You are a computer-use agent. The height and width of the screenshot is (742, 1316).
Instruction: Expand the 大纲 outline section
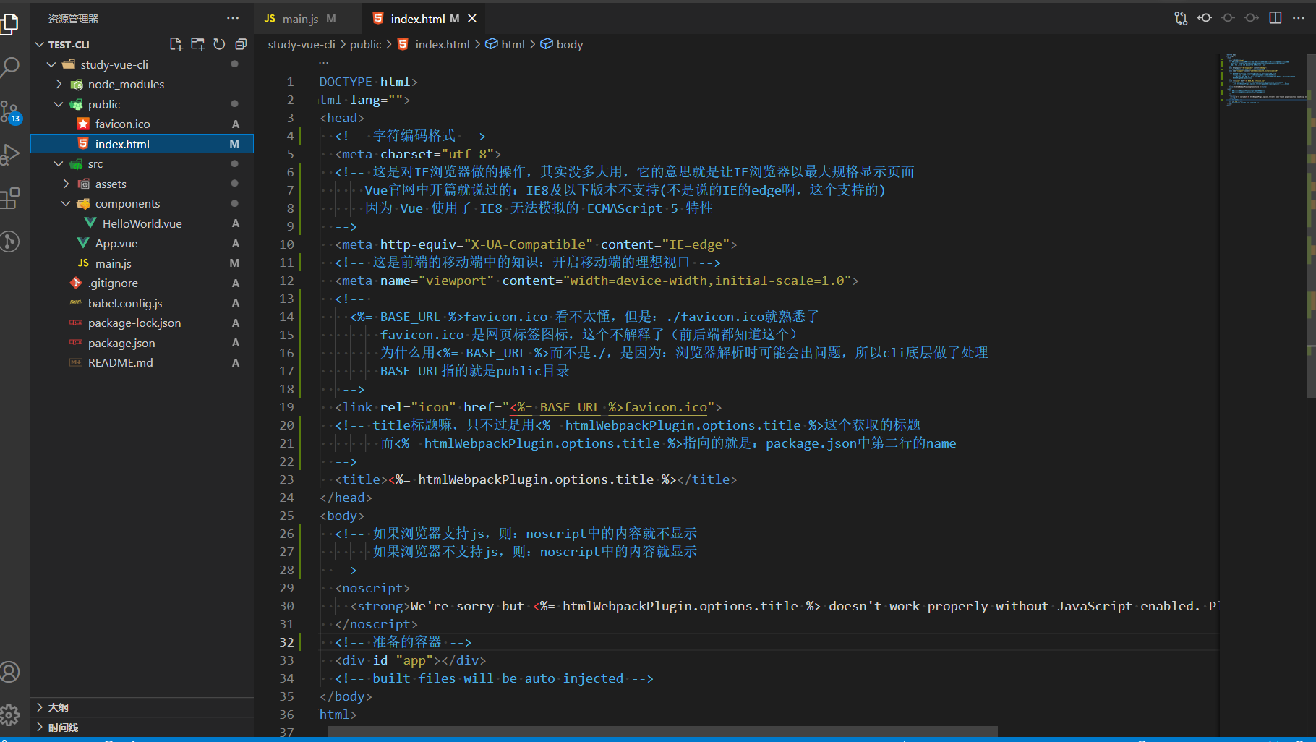click(x=142, y=707)
